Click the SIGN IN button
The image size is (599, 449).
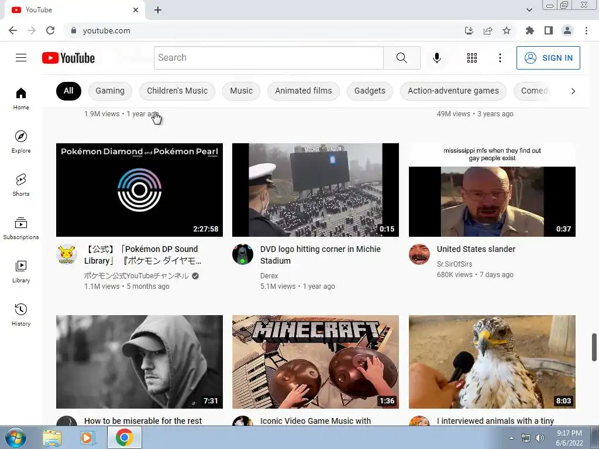548,58
